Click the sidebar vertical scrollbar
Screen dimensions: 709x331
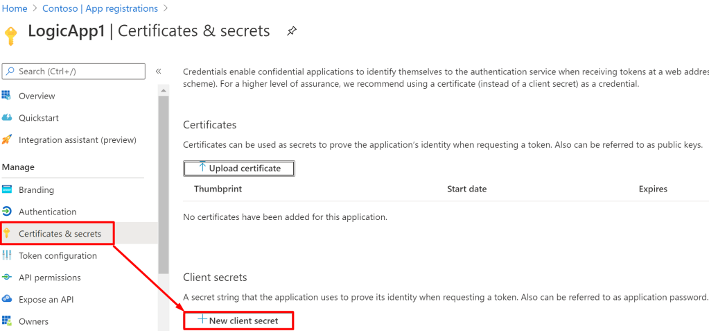164,180
